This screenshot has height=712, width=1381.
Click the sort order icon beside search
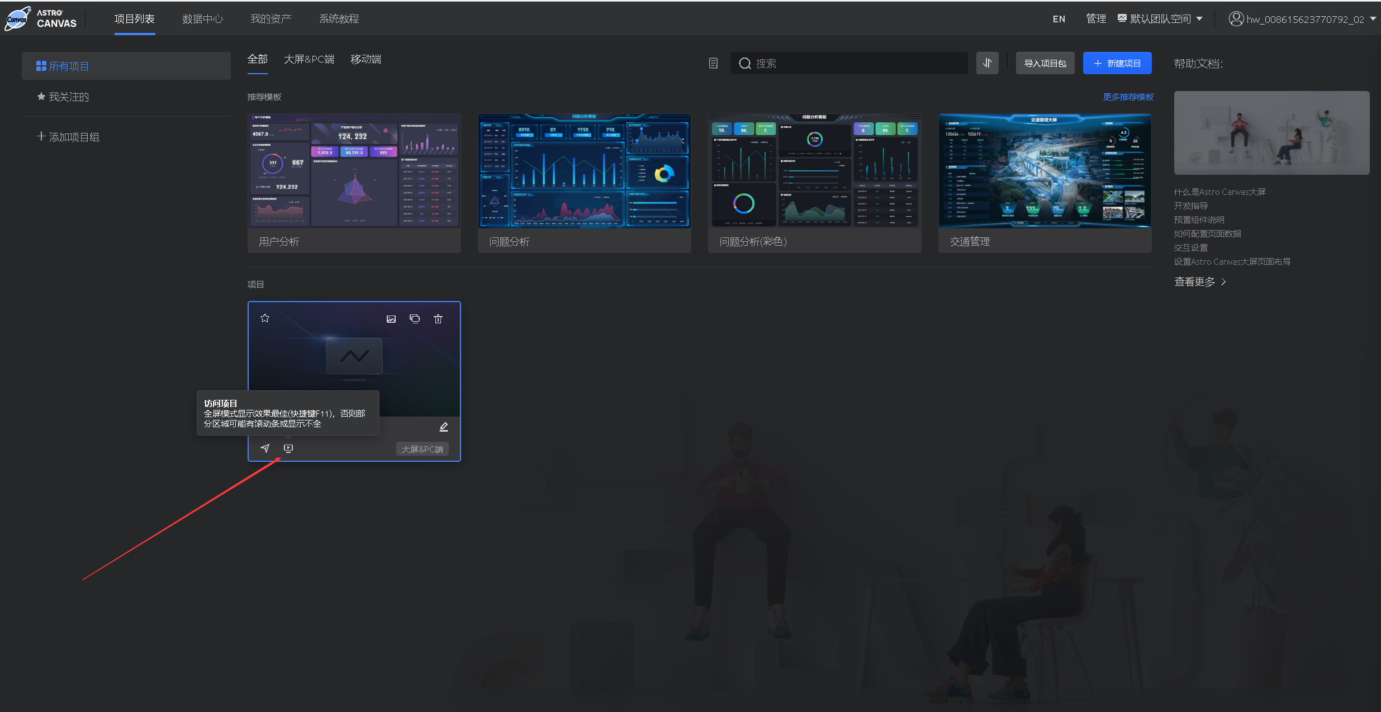click(987, 63)
